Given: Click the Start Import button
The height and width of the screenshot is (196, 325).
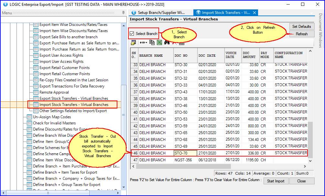Looking at the screenshot, I should pyautogui.click(x=276, y=181).
